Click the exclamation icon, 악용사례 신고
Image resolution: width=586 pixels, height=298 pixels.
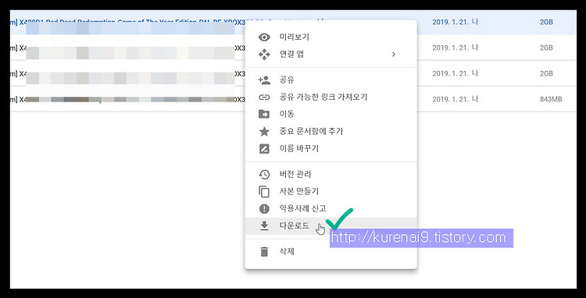pyautogui.click(x=264, y=208)
